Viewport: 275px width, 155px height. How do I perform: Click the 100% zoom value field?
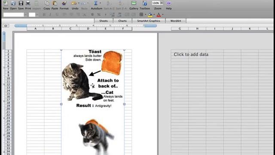156,3
